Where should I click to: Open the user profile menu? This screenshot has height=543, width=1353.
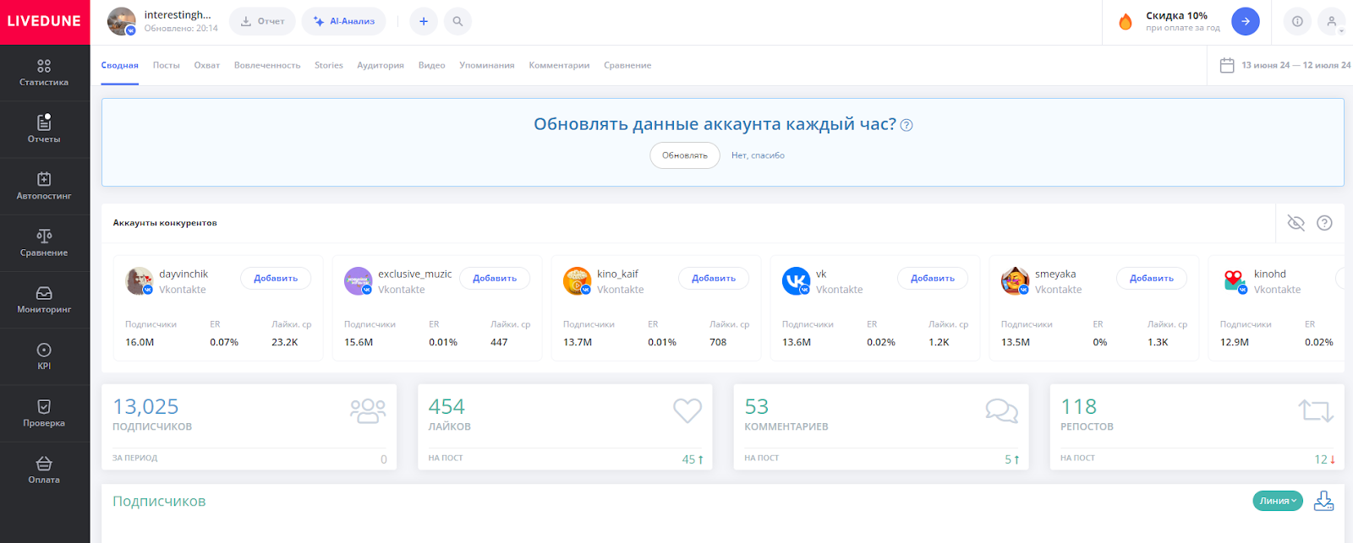point(1331,22)
